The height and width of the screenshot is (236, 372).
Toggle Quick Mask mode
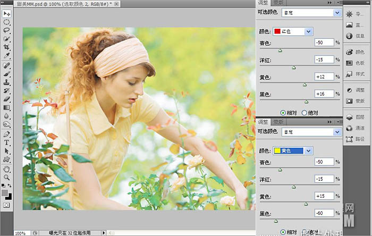(x=6, y=205)
